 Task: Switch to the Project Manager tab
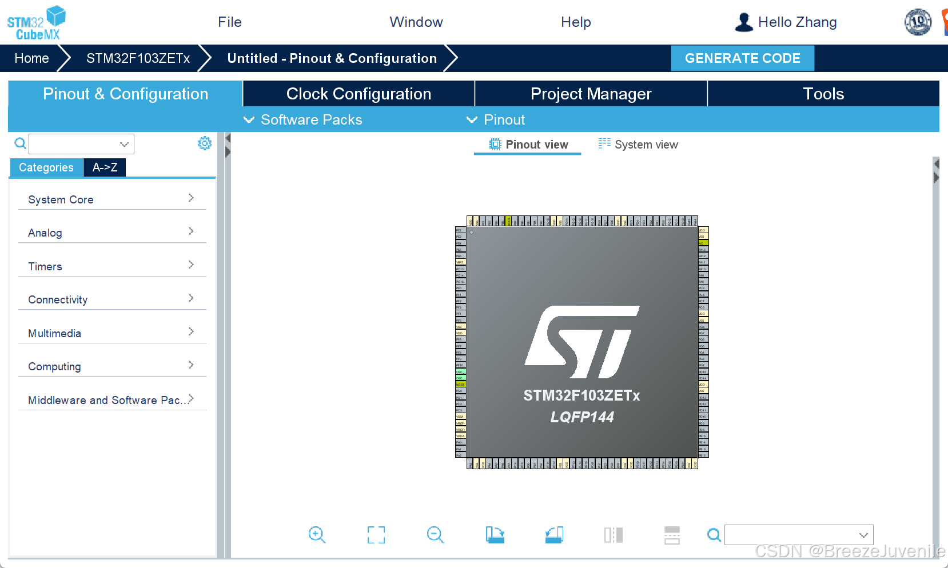591,94
